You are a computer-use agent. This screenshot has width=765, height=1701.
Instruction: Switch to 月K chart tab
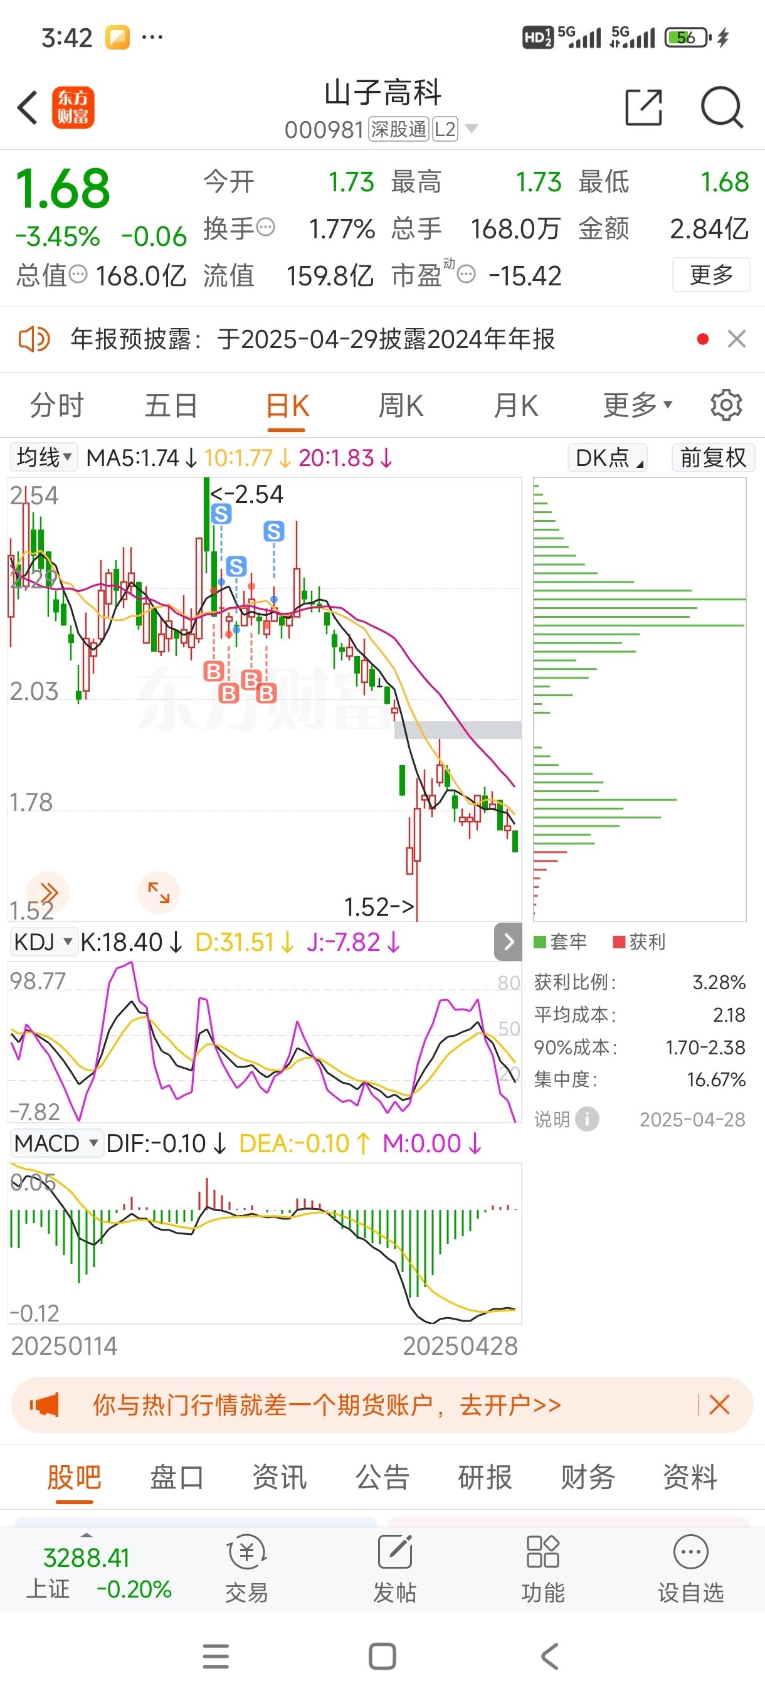click(x=515, y=405)
